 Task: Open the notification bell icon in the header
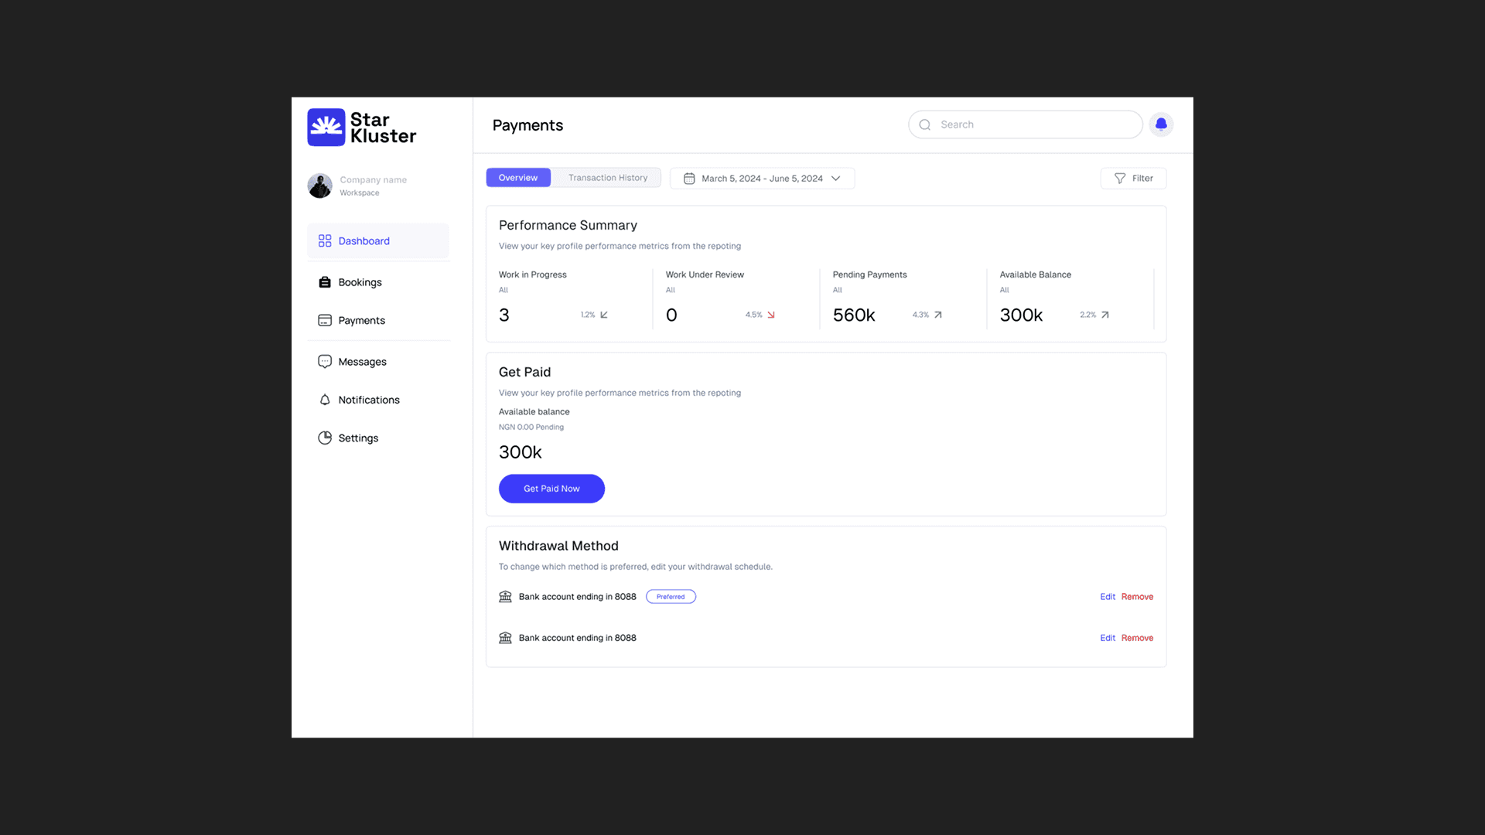click(1161, 124)
